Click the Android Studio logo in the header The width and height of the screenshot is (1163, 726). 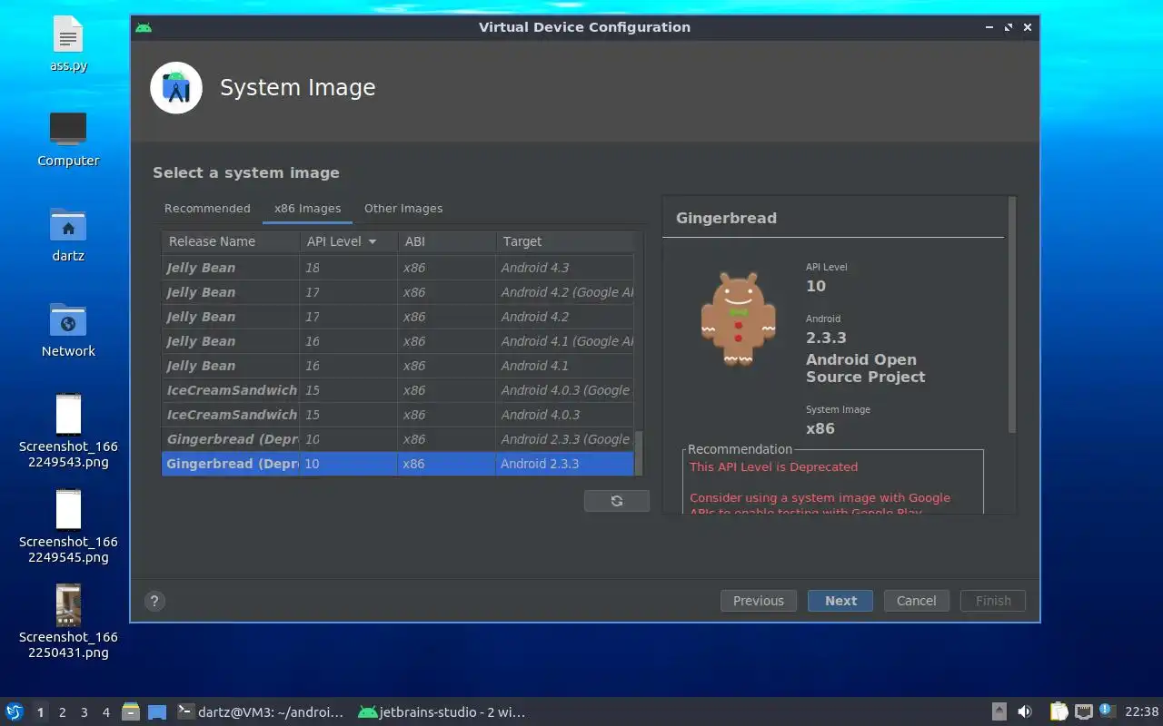[x=176, y=88]
